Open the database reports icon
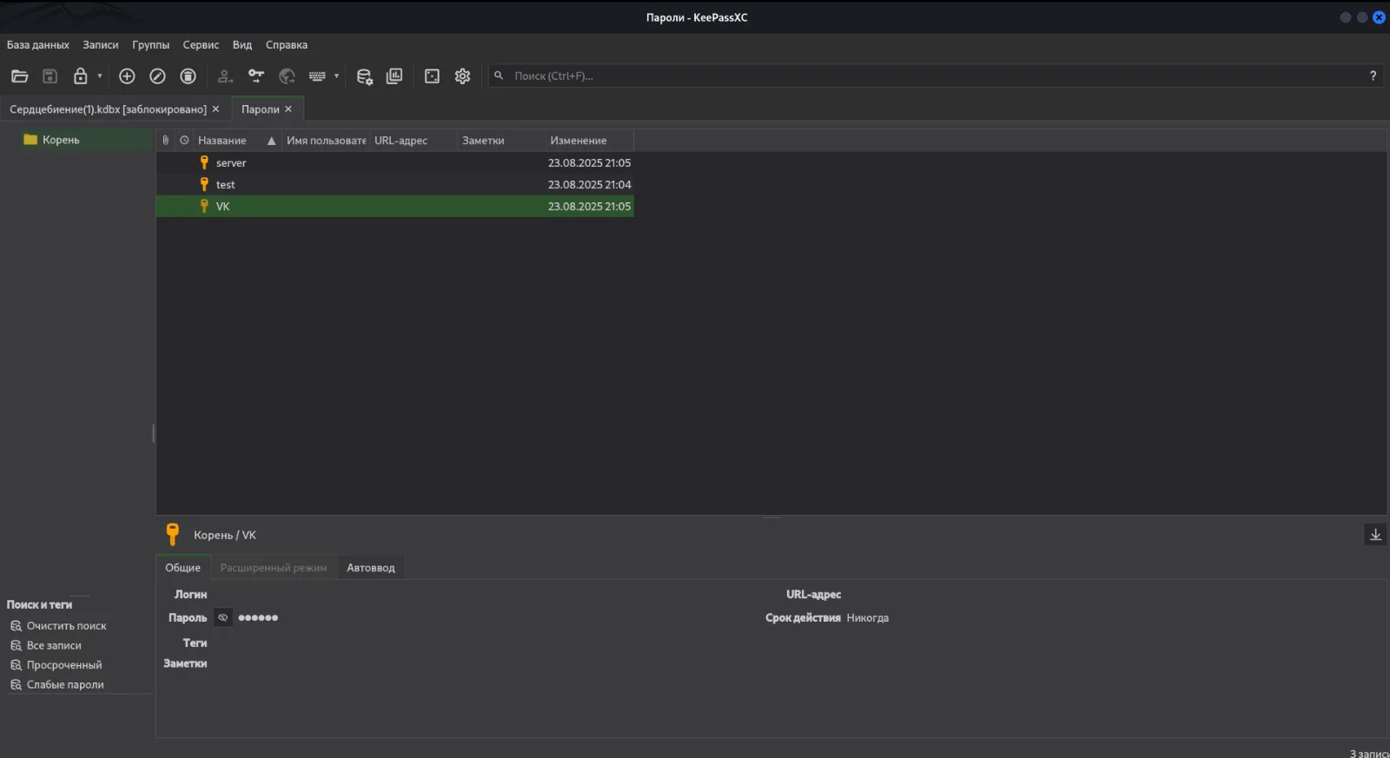 pyautogui.click(x=394, y=76)
